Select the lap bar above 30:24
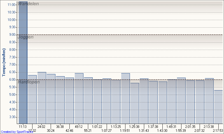224x134 pixels. pyautogui.click(x=51, y=99)
